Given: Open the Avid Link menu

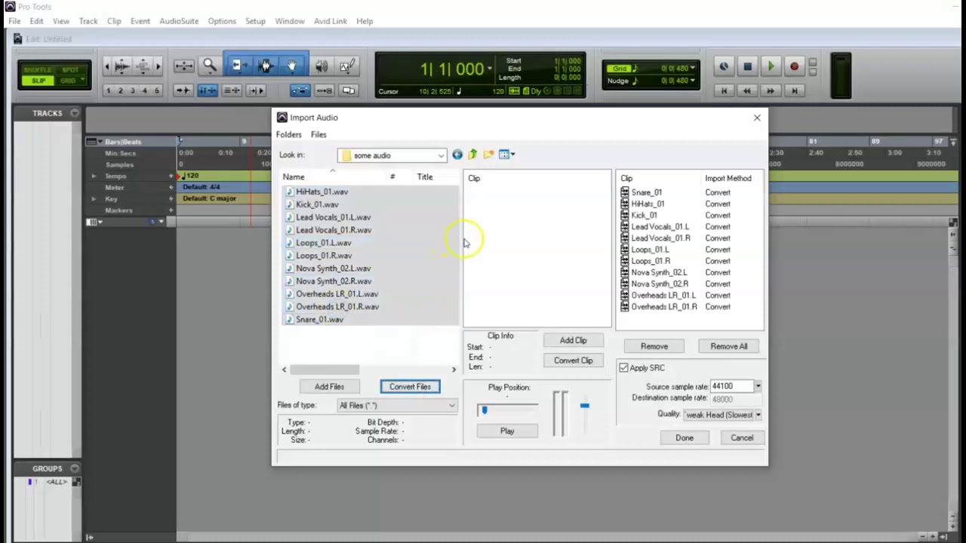Looking at the screenshot, I should pyautogui.click(x=331, y=21).
